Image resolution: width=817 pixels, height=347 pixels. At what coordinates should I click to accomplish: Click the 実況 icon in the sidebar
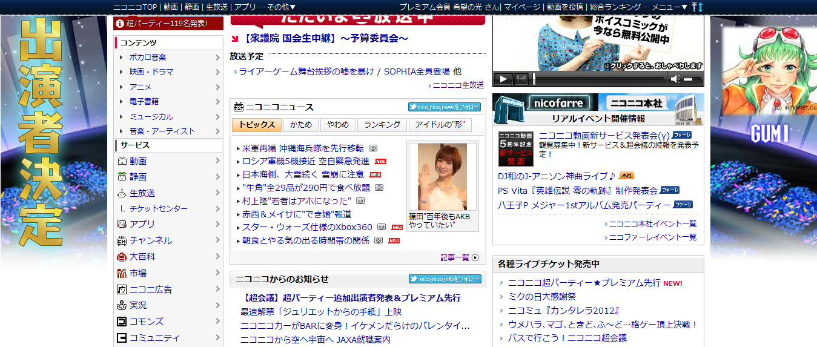tap(122, 305)
